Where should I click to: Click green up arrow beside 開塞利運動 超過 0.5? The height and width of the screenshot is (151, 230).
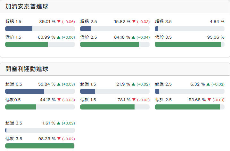pyautogui.click(x=59, y=84)
